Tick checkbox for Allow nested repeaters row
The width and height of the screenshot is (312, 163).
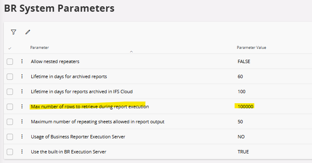(x=10, y=61)
